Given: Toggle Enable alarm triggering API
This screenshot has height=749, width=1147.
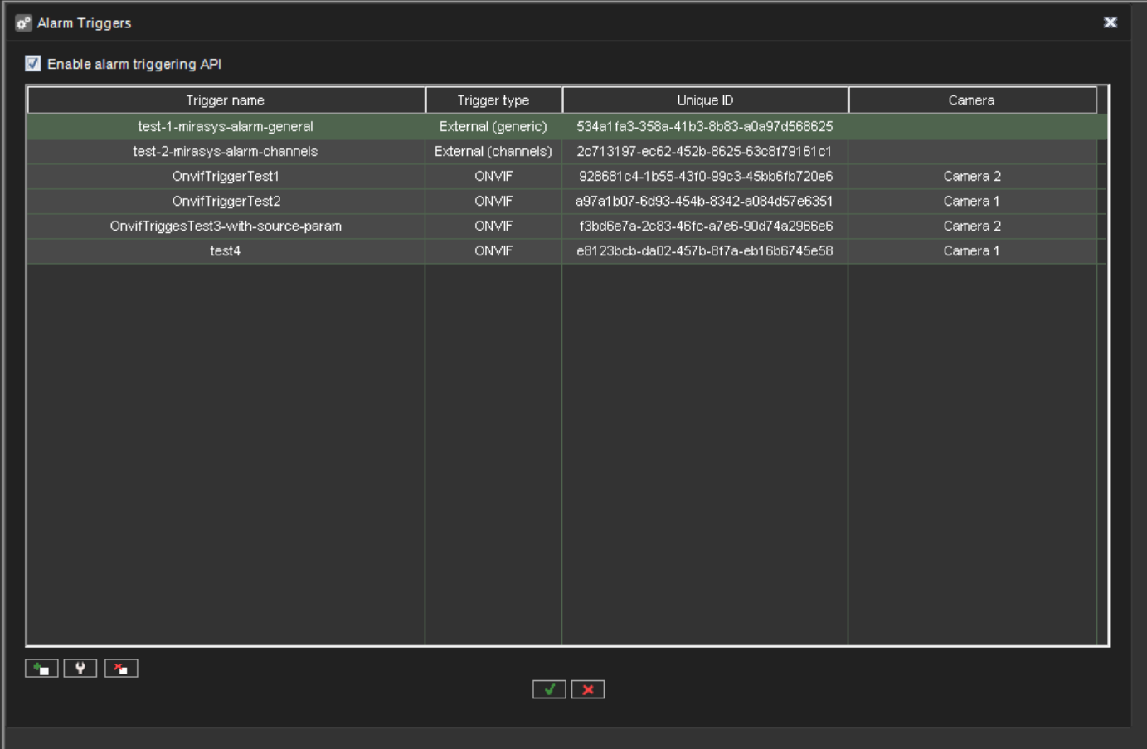Looking at the screenshot, I should 32,63.
